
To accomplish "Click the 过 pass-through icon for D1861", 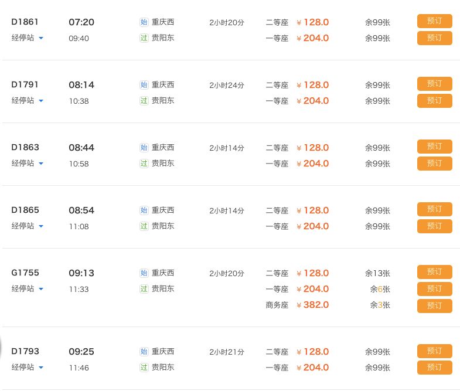I will tap(144, 38).
